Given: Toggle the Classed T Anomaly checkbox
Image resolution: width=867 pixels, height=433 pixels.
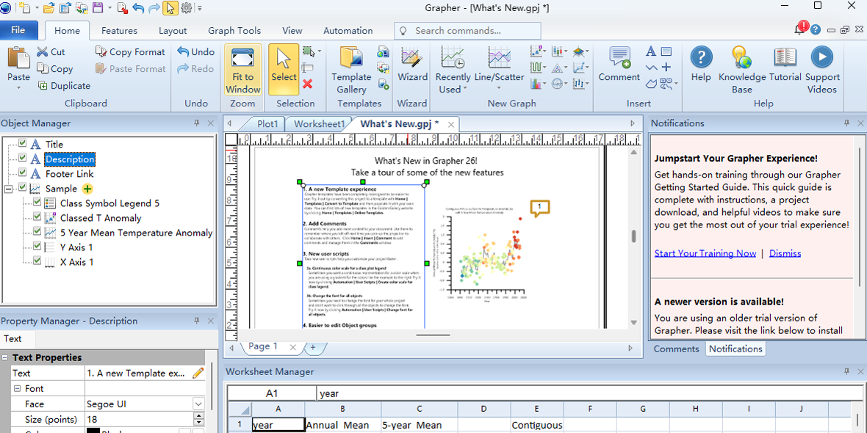Looking at the screenshot, I should (x=37, y=217).
